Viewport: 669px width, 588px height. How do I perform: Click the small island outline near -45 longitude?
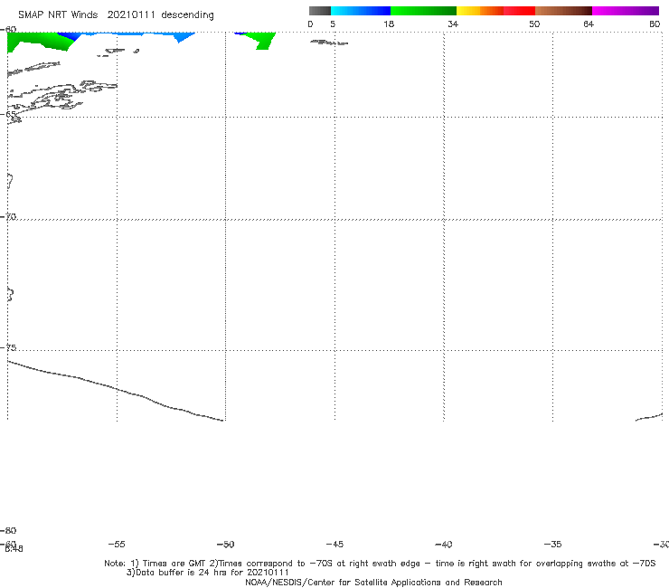pos(329,43)
